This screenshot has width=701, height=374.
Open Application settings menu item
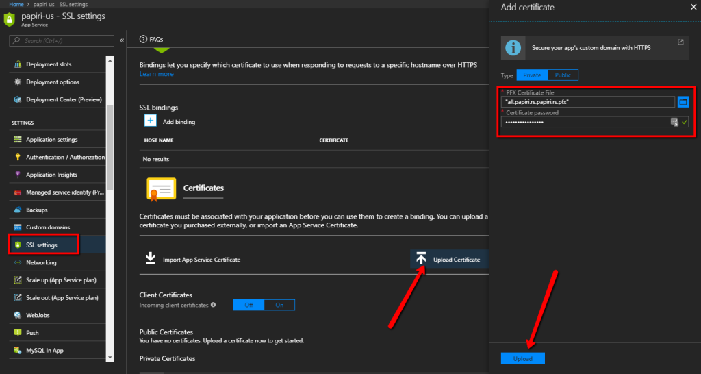58,140
